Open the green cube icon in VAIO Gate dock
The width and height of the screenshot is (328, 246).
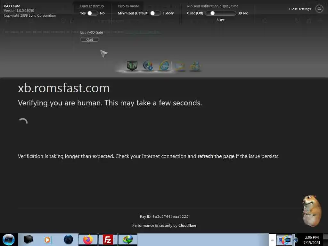(x=132, y=65)
